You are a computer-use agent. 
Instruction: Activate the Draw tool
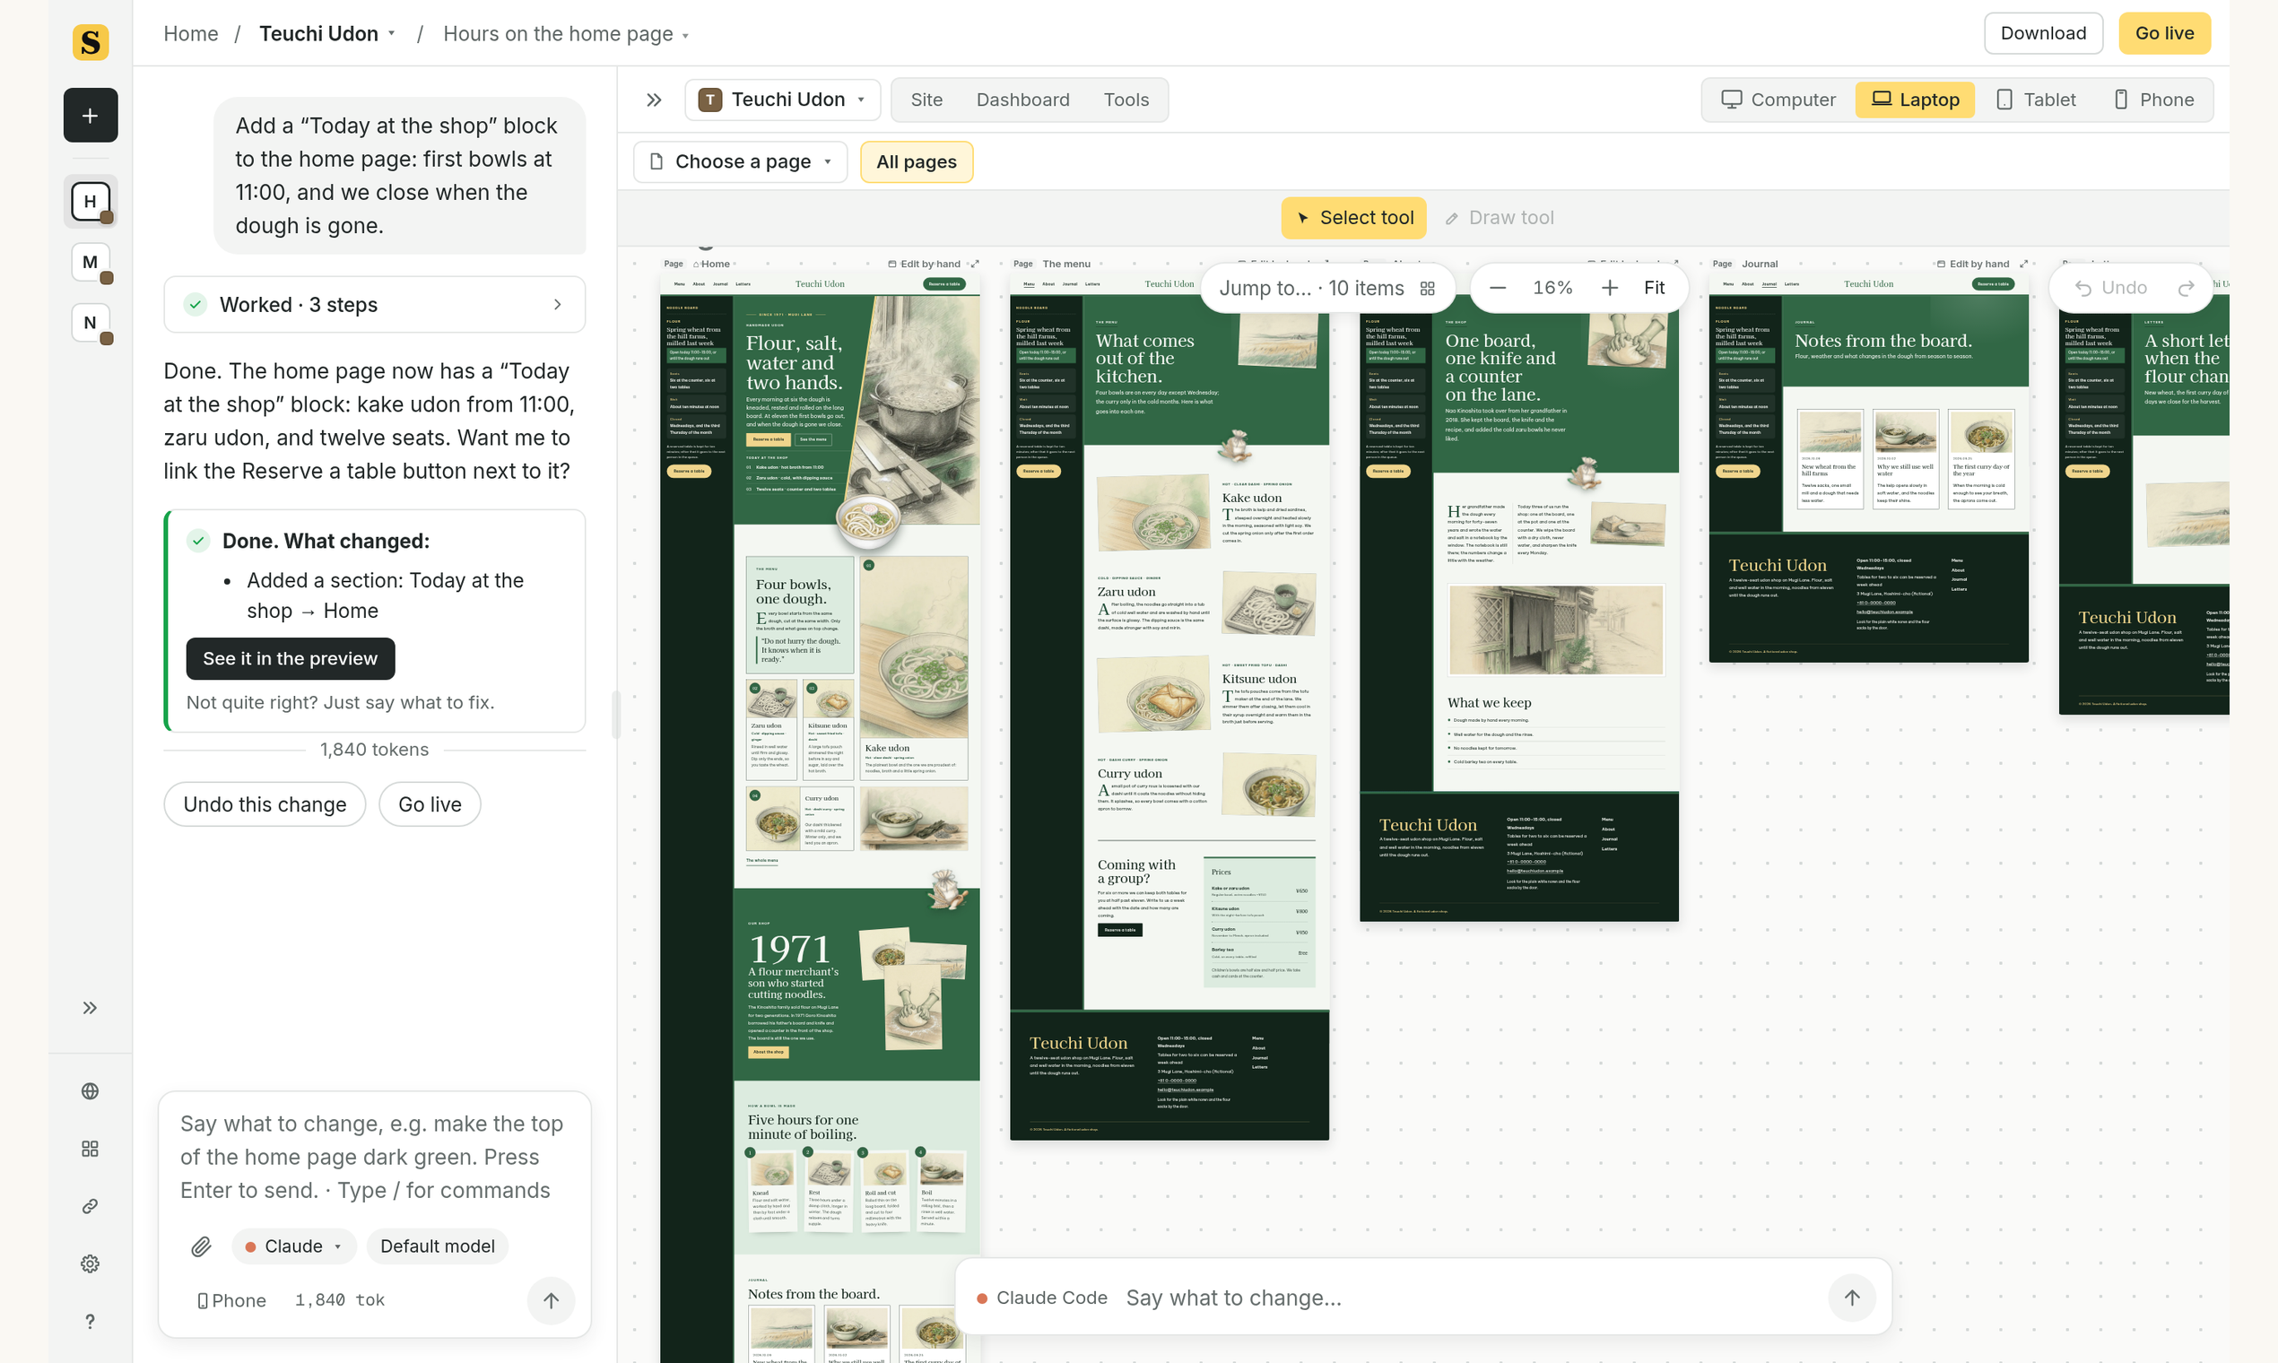click(x=1499, y=218)
